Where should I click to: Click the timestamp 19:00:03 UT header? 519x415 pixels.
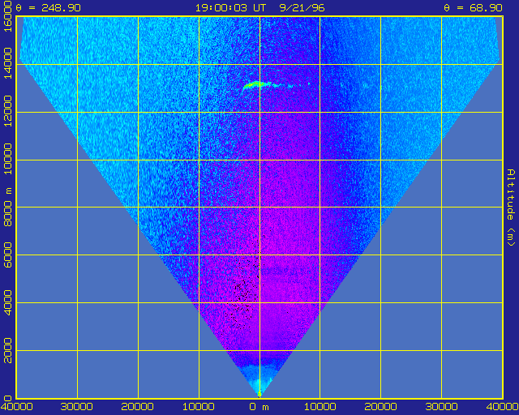click(230, 7)
